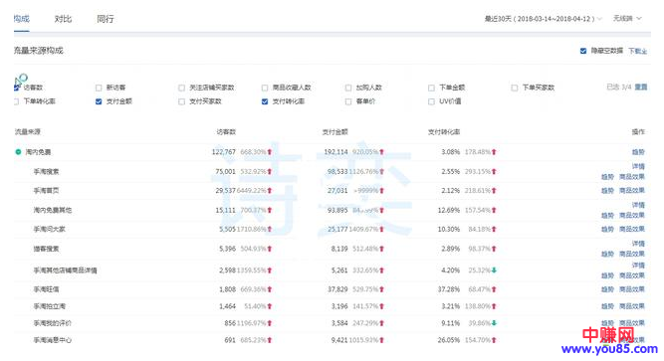Check the 加购人数 checkbox
The height and width of the screenshot is (361, 664).
pyautogui.click(x=348, y=88)
